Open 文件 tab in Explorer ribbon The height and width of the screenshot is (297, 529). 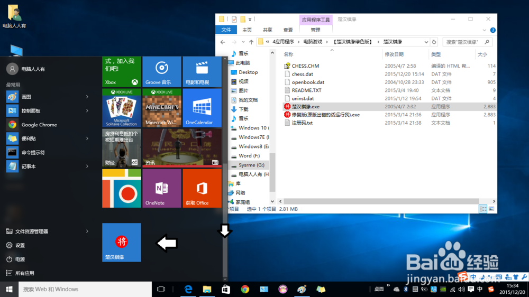click(226, 30)
